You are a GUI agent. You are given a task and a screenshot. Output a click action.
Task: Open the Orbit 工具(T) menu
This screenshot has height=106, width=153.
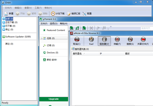pyautogui.click(x=38, y=8)
